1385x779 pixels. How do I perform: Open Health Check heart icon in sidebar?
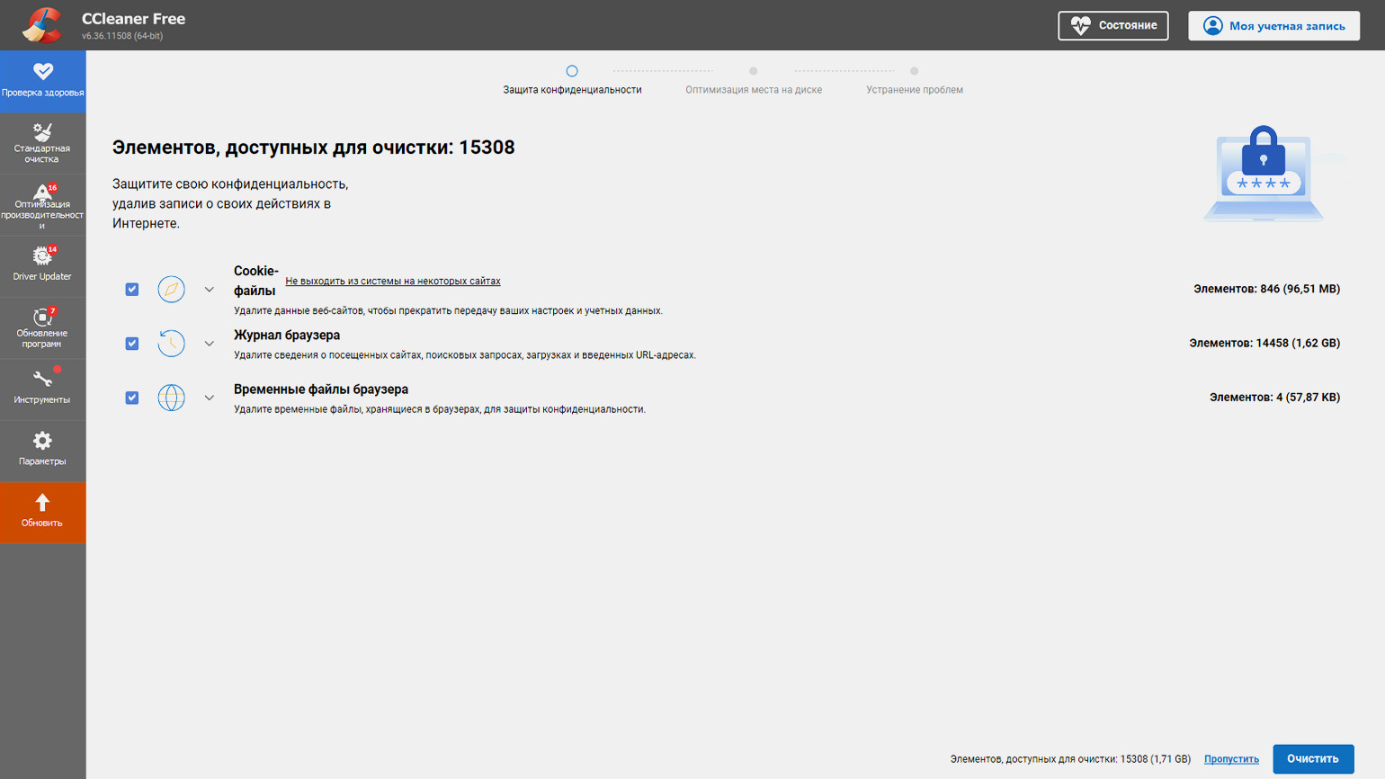[x=42, y=72]
